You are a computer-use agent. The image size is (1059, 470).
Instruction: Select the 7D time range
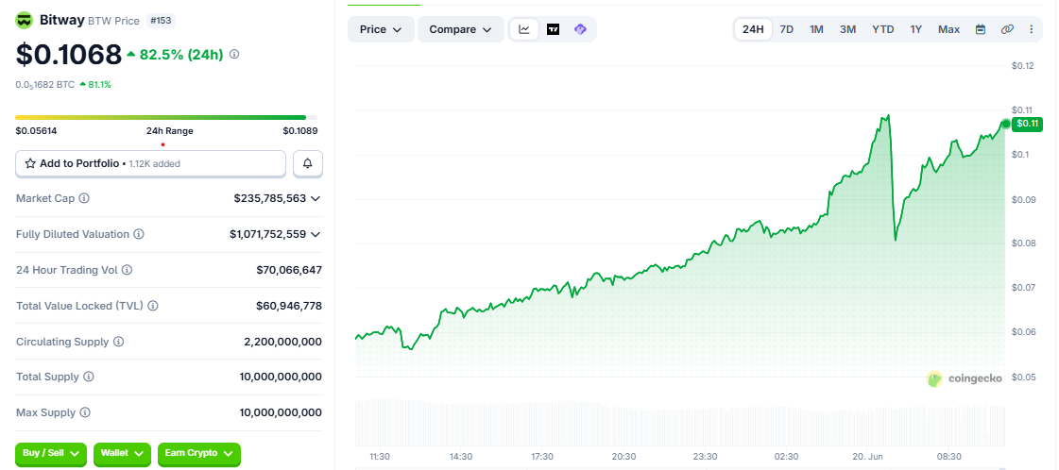787,29
